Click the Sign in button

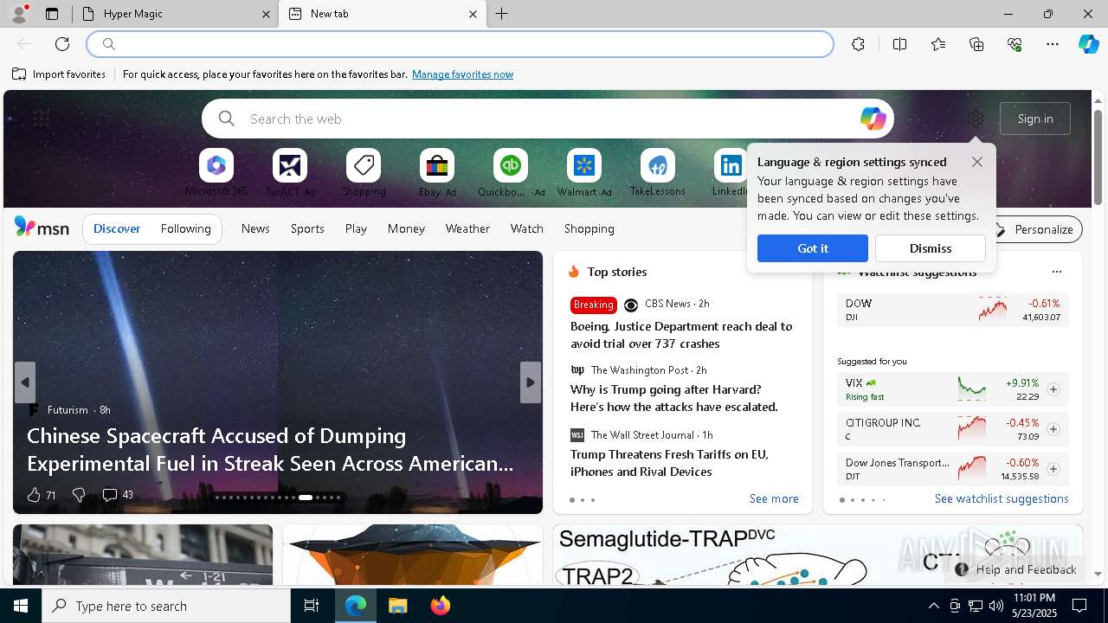coord(1035,119)
